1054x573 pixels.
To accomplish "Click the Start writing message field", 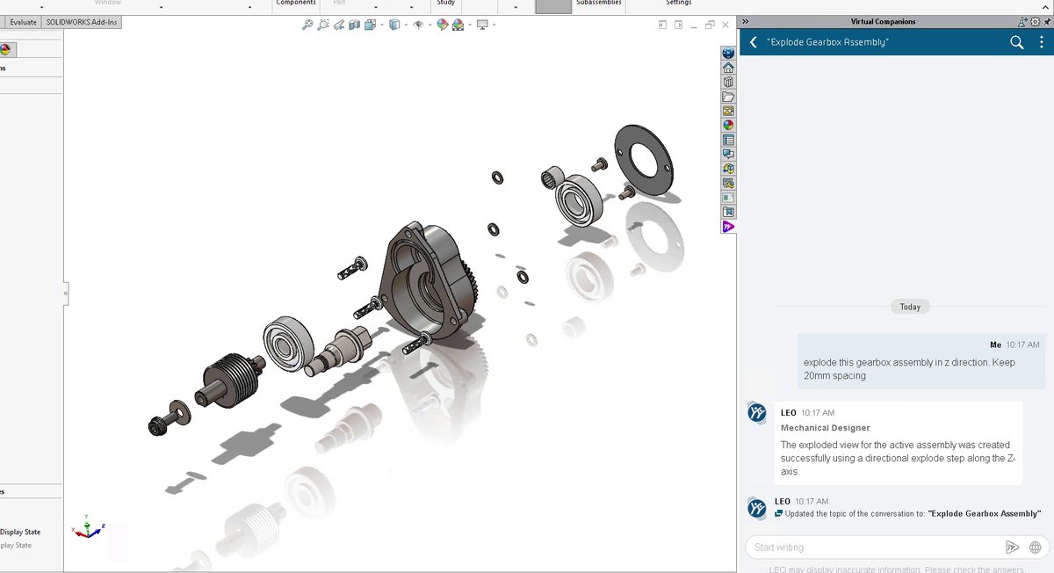I will [875, 547].
